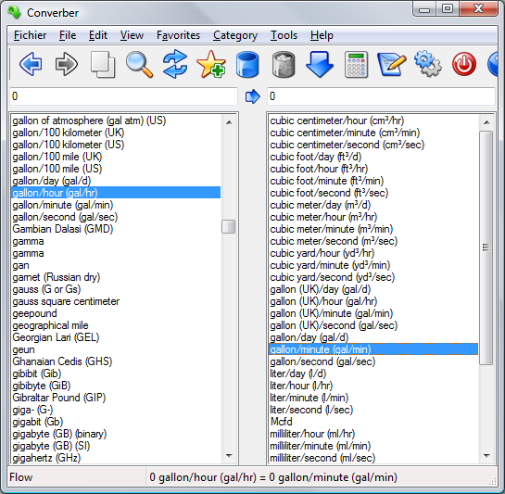Click the blue down arrow toolbar icon
Screen dimensions: 505x494
[320, 64]
